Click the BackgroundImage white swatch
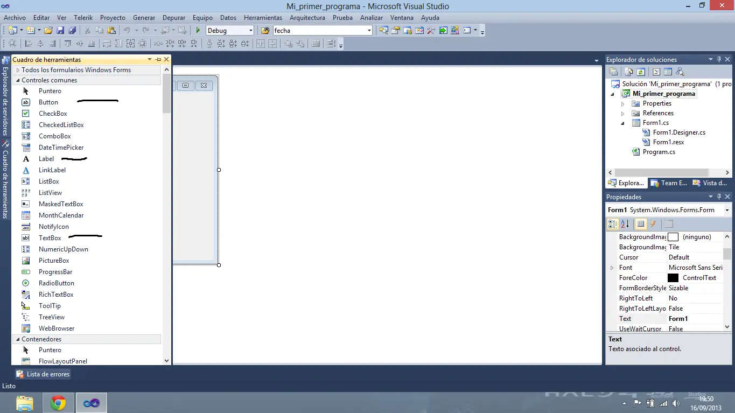 tap(673, 237)
